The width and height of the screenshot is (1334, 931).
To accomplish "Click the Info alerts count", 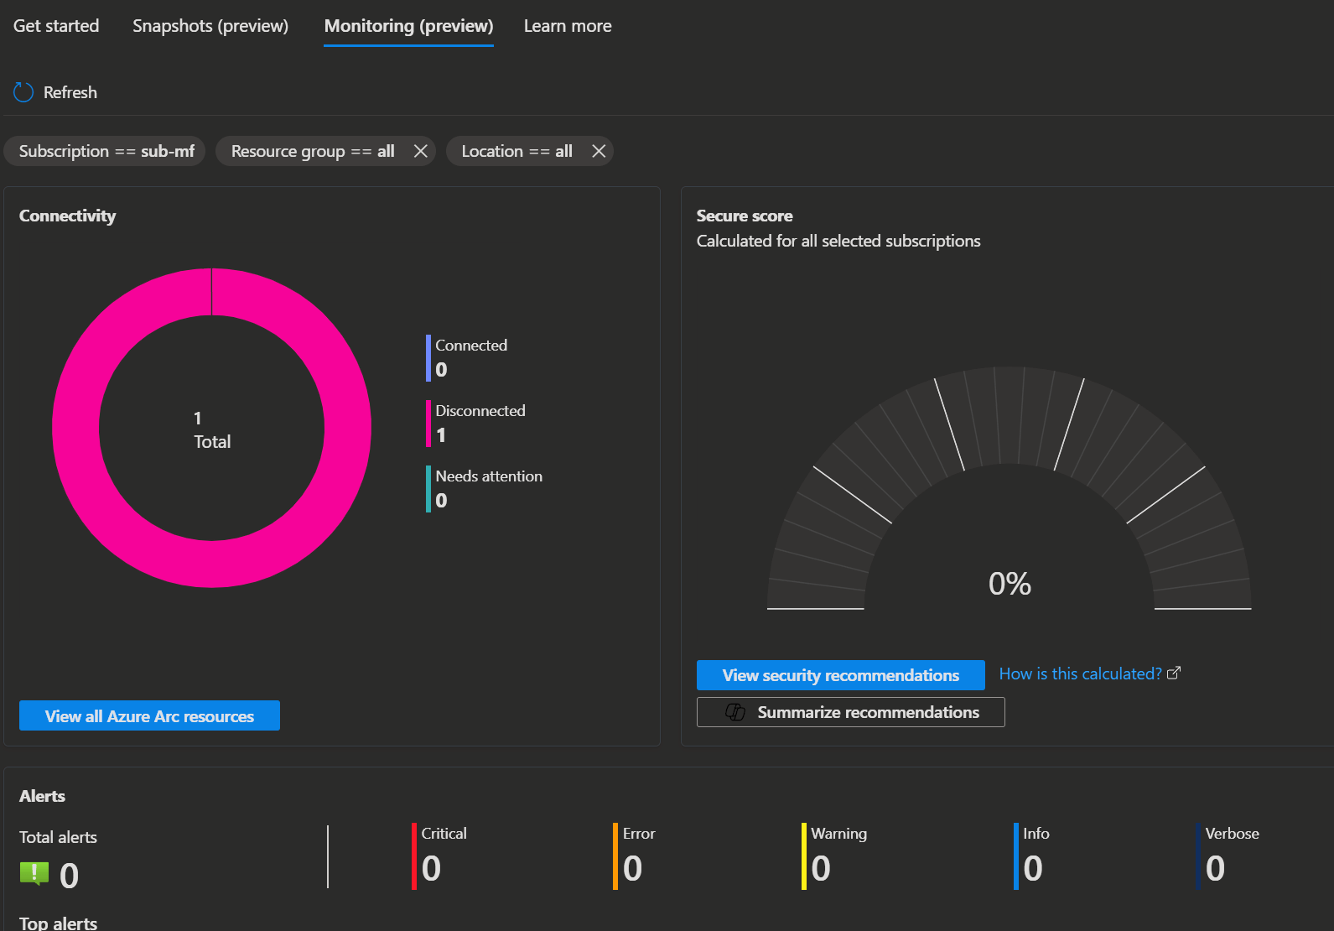I will (x=1034, y=868).
